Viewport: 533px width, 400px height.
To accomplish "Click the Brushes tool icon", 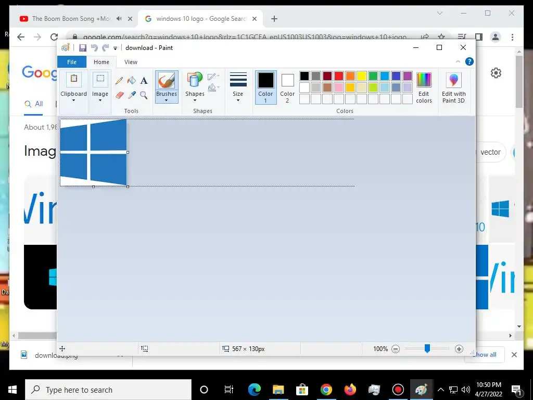I will pos(167,81).
